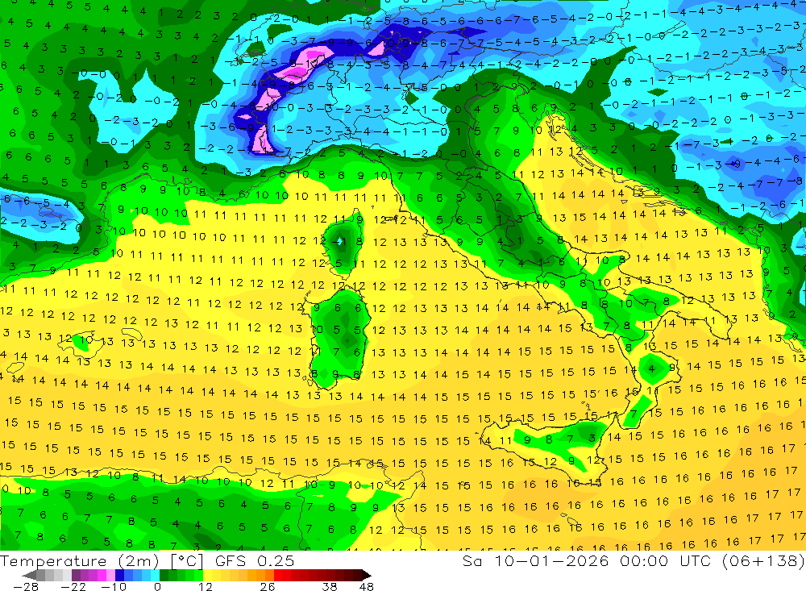
Task: Select the '48' legend value
Action: tap(367, 587)
